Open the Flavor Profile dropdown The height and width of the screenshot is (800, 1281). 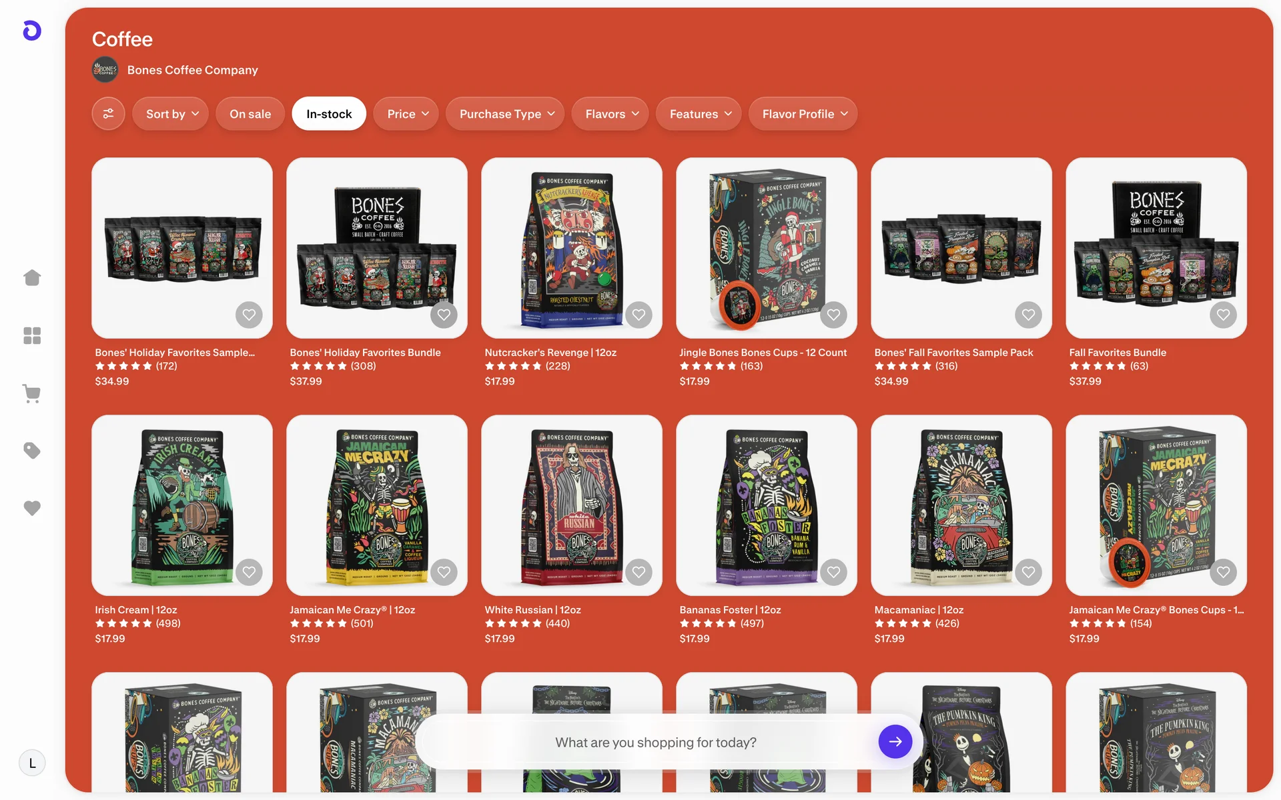tap(803, 114)
